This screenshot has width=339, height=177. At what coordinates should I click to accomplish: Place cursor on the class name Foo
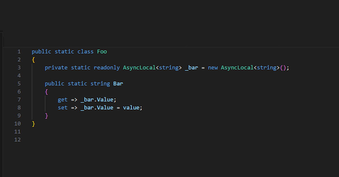tap(102, 52)
